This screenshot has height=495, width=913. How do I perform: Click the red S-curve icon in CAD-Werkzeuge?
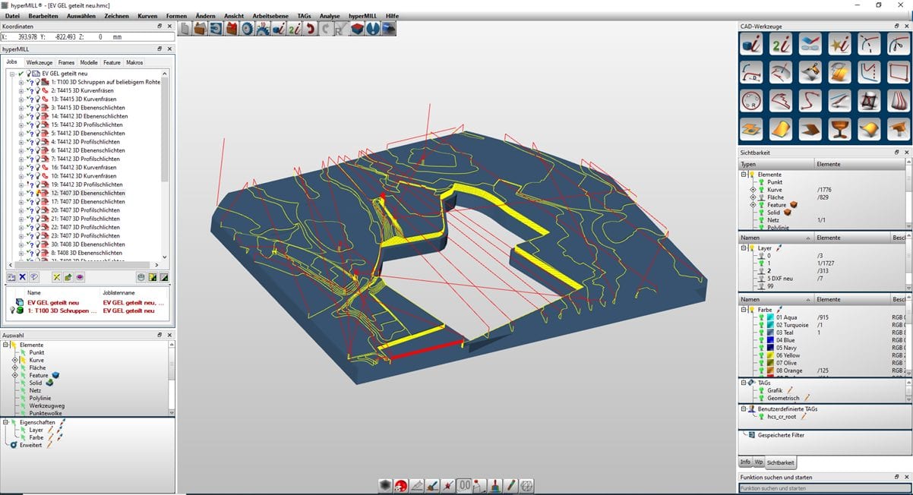click(x=810, y=100)
